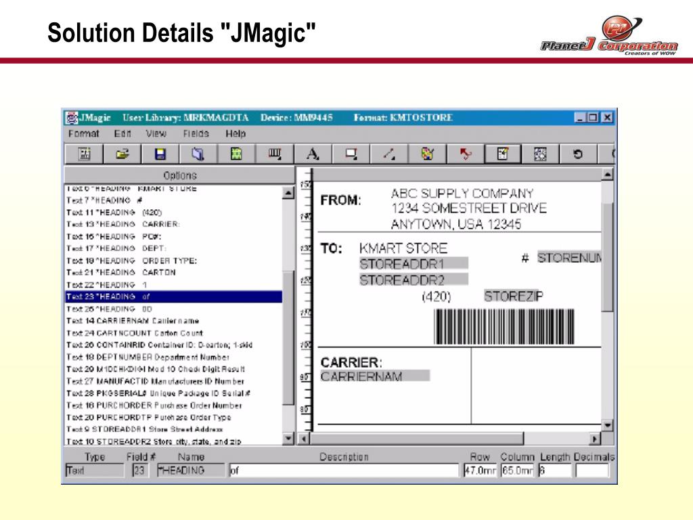This screenshot has width=693, height=520.
Task: Select list row "Text 7 *HEADING #"
Action: point(174,200)
